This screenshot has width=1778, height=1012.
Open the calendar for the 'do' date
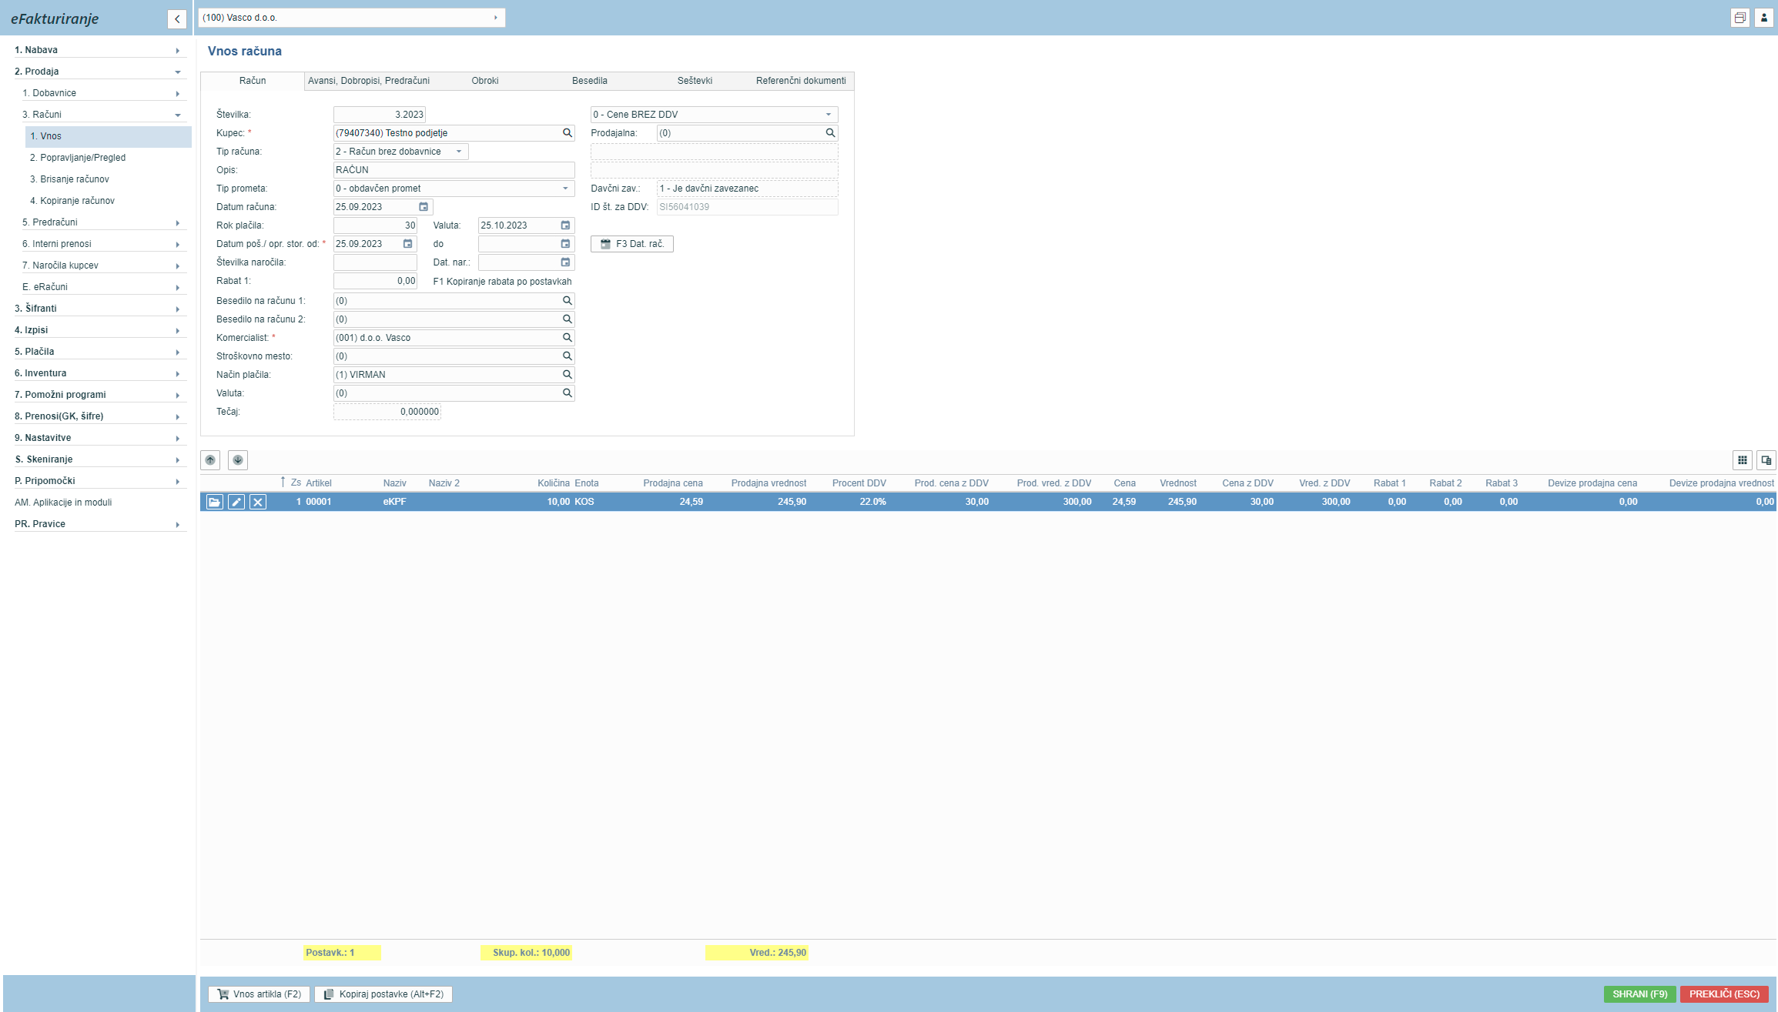[x=565, y=244]
